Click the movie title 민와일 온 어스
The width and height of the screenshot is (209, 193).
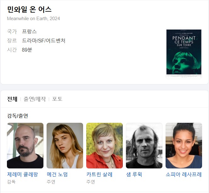[29, 9]
